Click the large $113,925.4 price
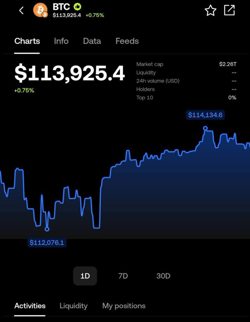The width and height of the screenshot is (250, 322). pyautogui.click(x=70, y=73)
